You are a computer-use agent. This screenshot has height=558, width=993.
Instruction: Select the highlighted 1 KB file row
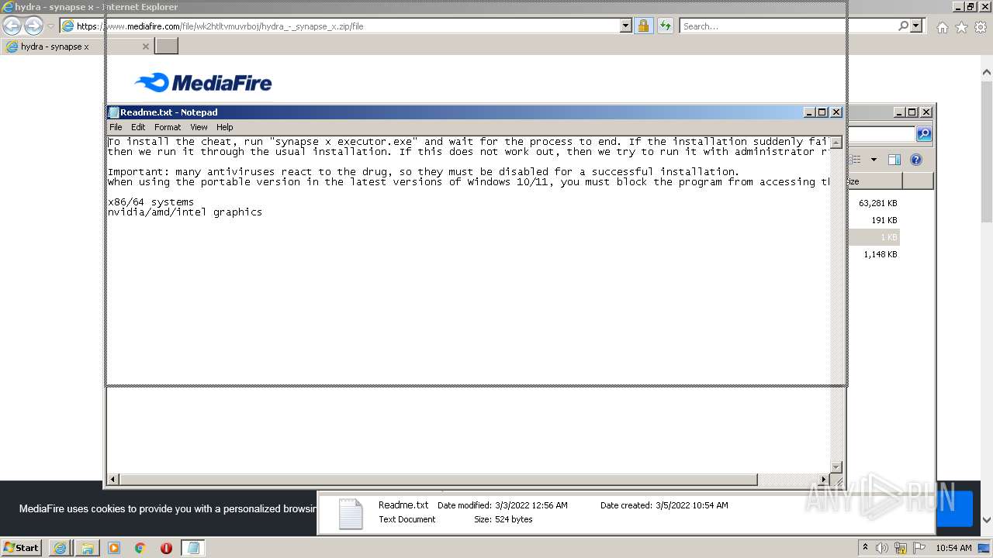[875, 237]
